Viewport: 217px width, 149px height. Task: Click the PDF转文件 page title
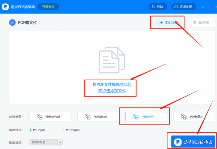click(x=27, y=22)
